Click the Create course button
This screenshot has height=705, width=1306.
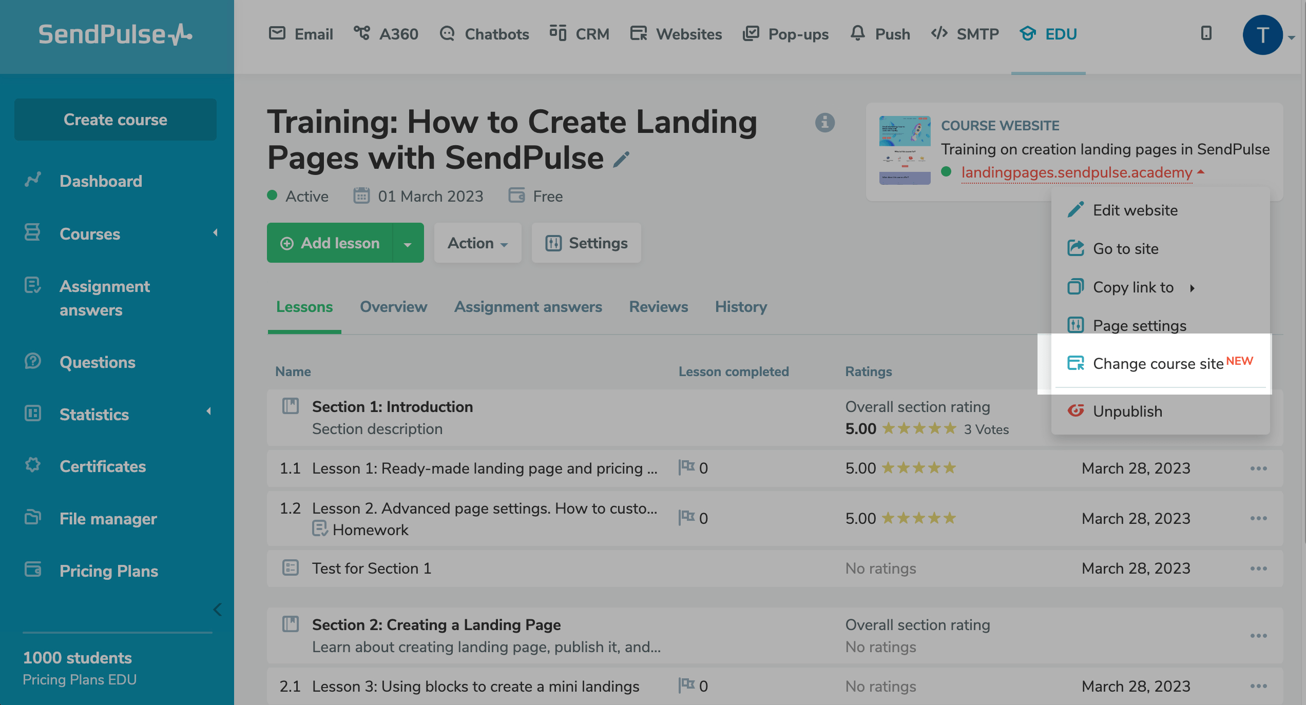pos(116,120)
